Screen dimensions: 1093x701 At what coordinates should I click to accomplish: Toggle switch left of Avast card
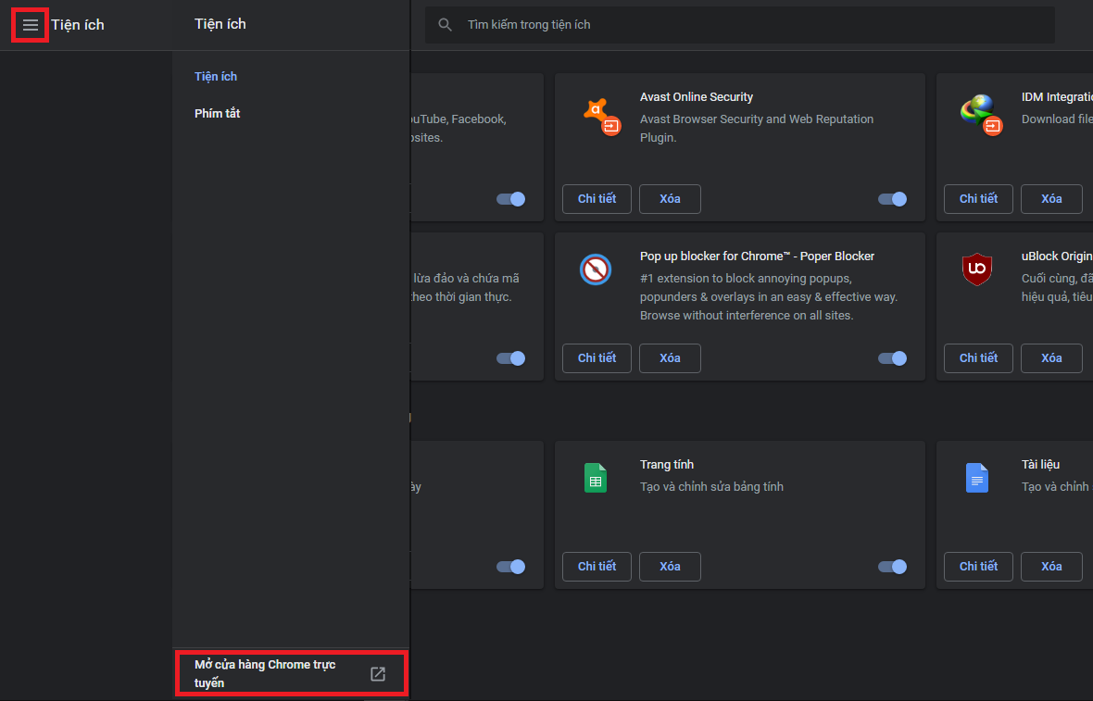click(511, 199)
